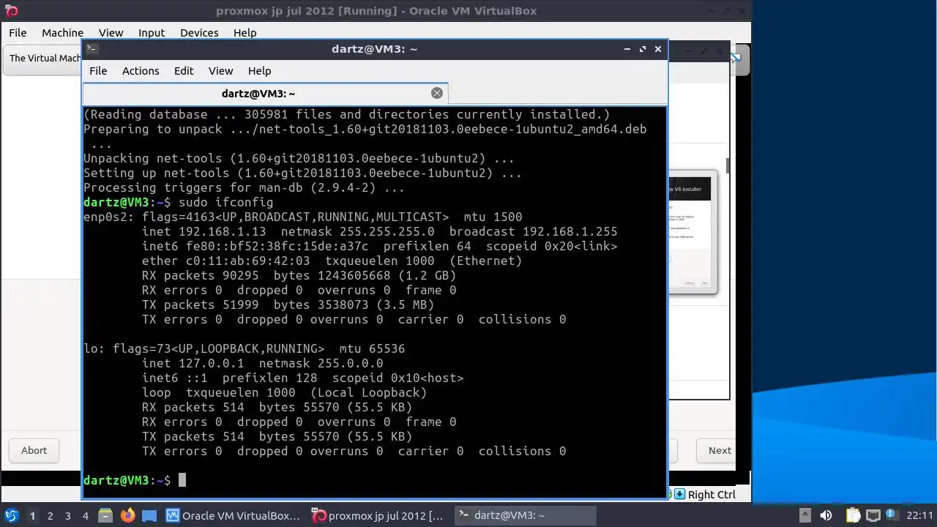Click the MAC address c0:11:ab:69:42:03
Viewport: 937px width, 527px height.
(247, 261)
